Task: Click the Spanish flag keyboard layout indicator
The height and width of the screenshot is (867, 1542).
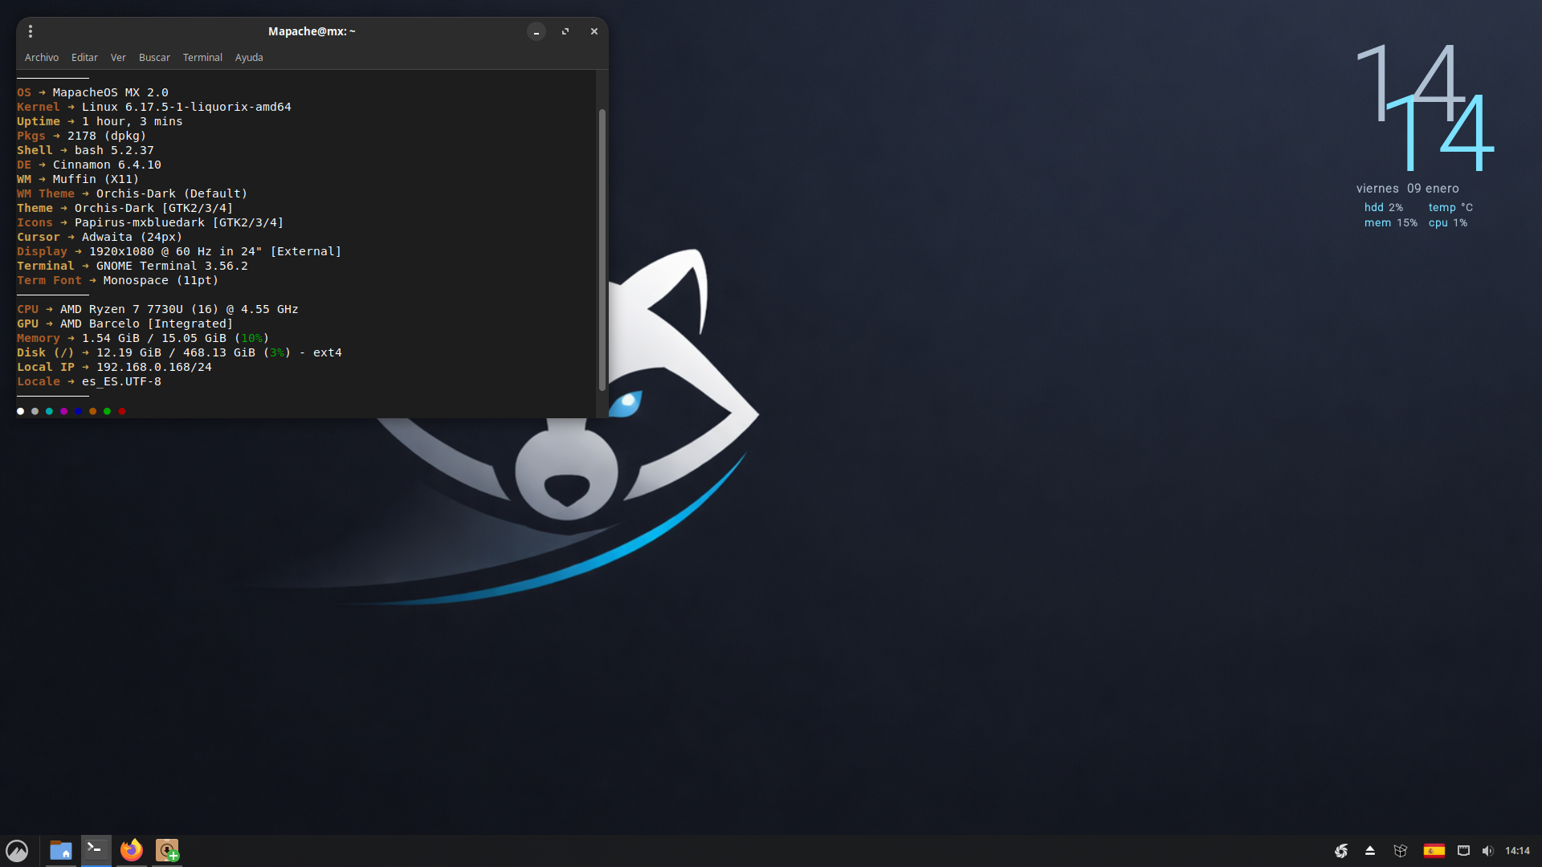Action: (1434, 851)
